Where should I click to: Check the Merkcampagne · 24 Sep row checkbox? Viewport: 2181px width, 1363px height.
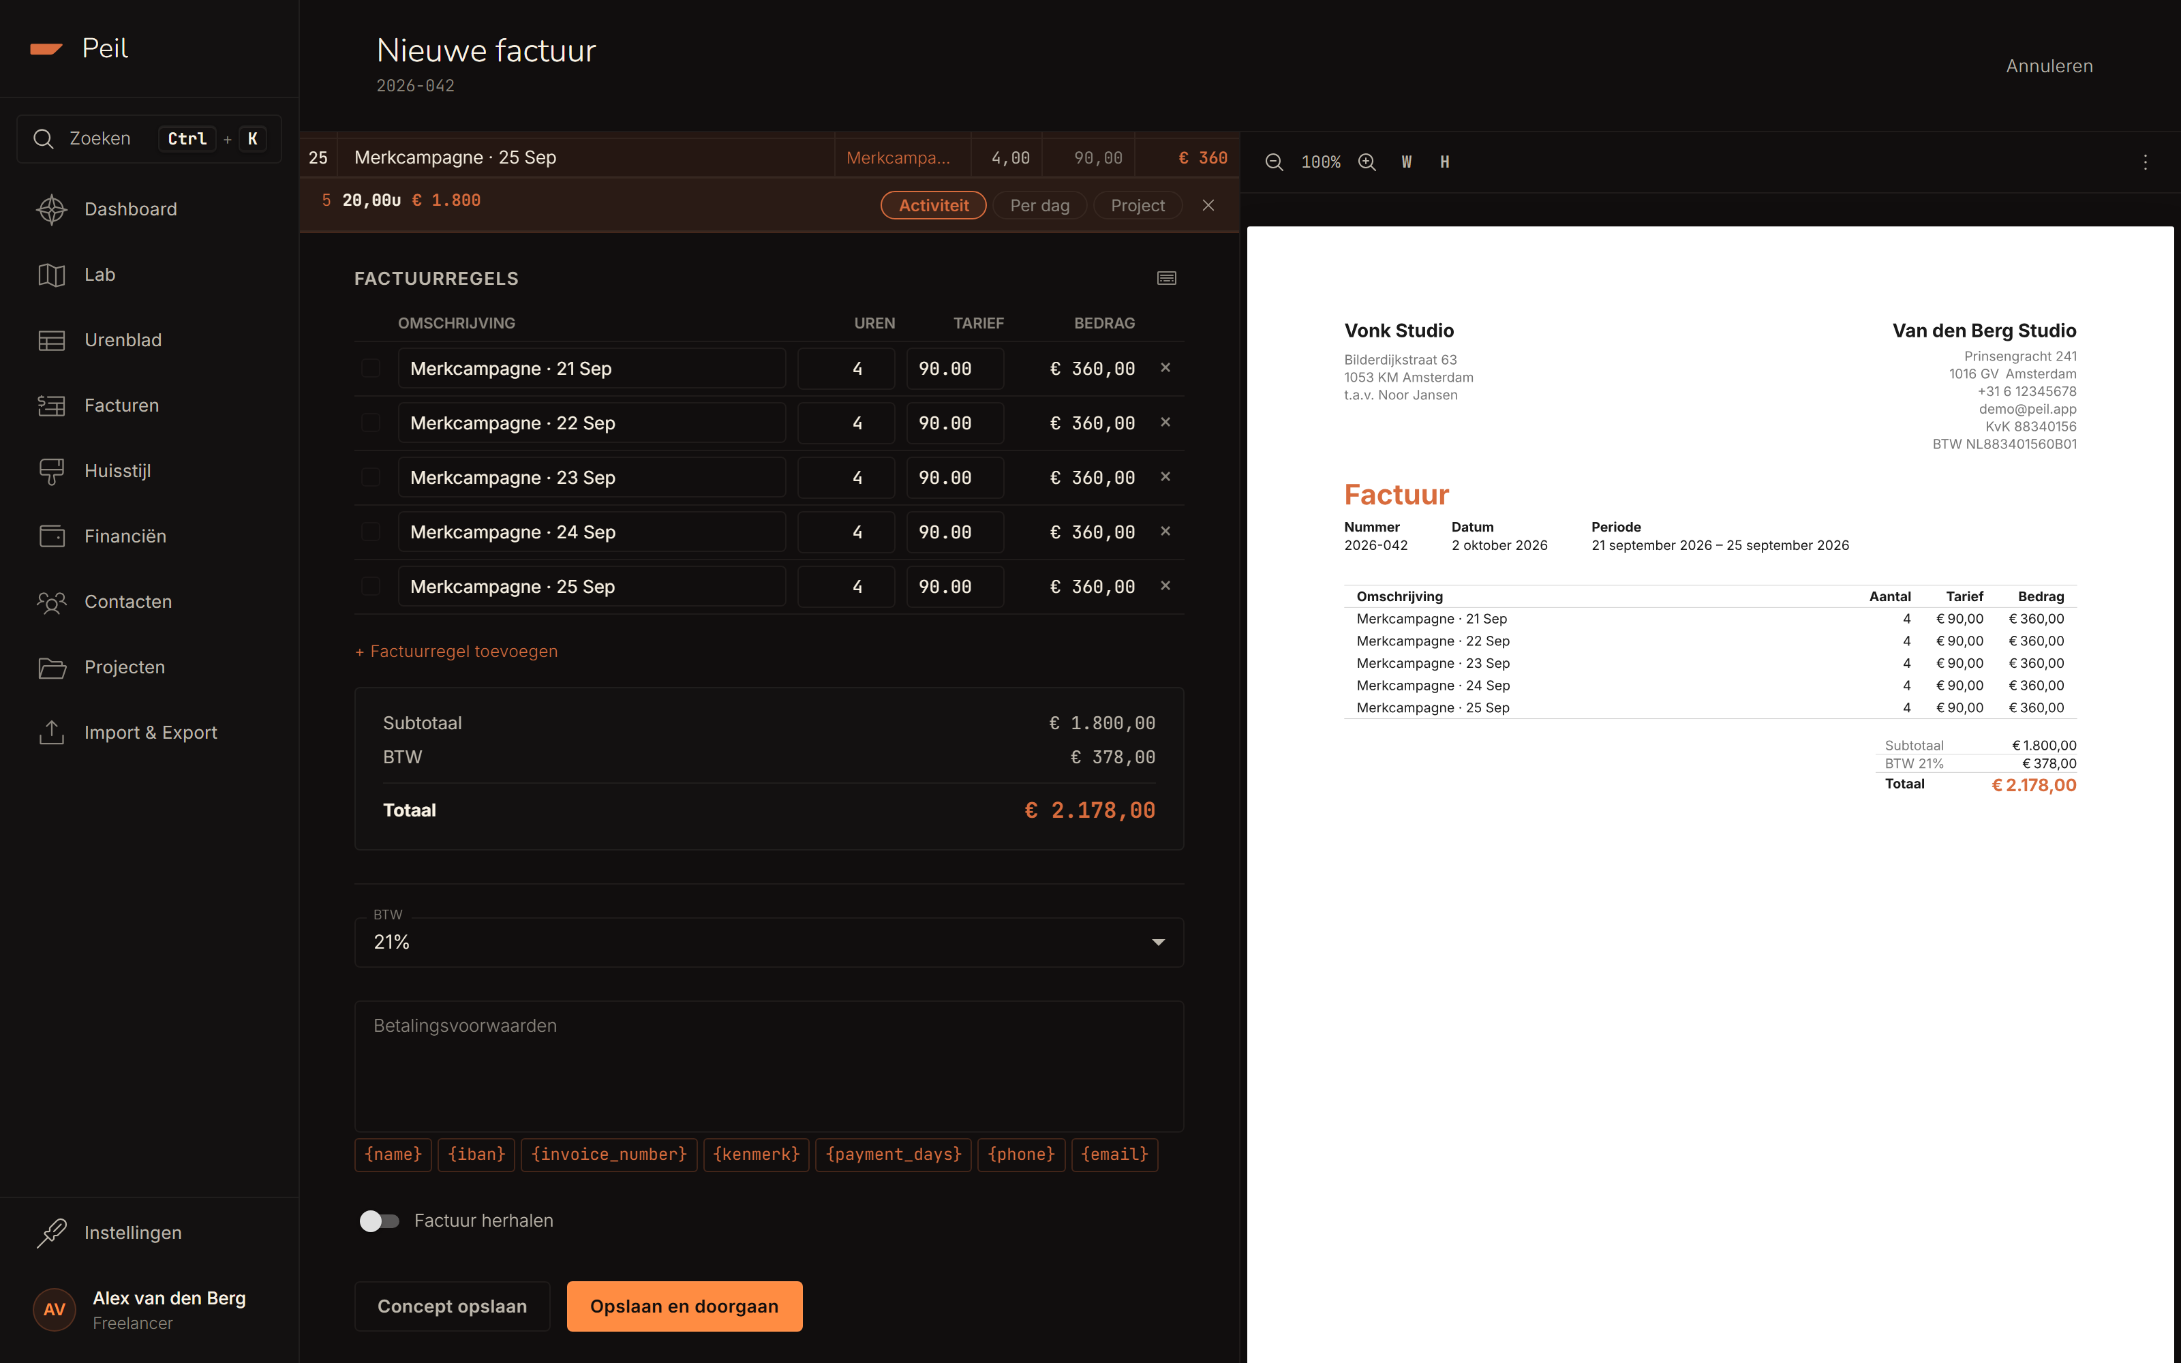coord(370,532)
